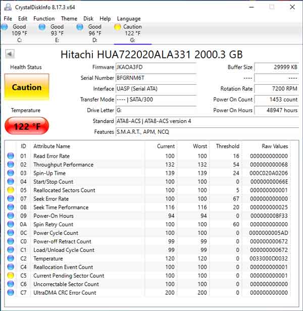Viewport: 303px width, 311px height.
Task: Click the Health Status label
Action: [x=26, y=67]
